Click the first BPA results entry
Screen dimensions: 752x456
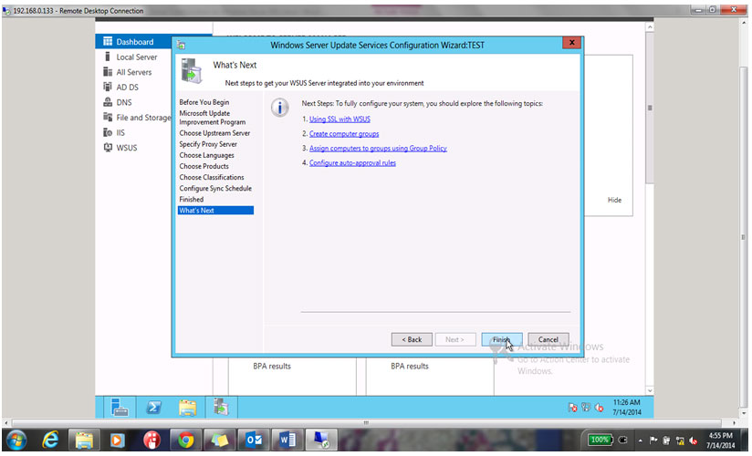click(272, 367)
